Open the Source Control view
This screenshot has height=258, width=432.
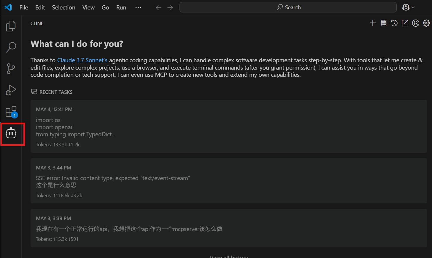(x=11, y=68)
